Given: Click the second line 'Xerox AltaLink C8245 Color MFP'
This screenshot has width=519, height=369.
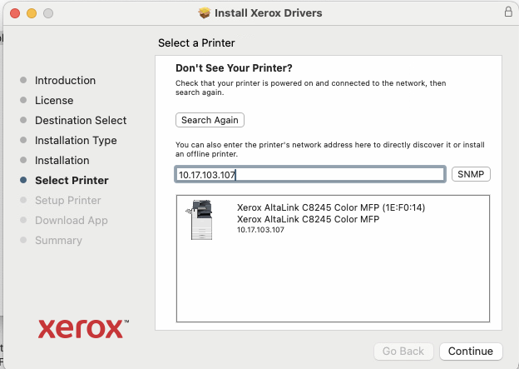Looking at the screenshot, I should click(308, 219).
